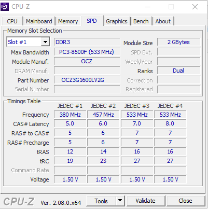Expand the Tools dropdown arrow

click(120, 201)
